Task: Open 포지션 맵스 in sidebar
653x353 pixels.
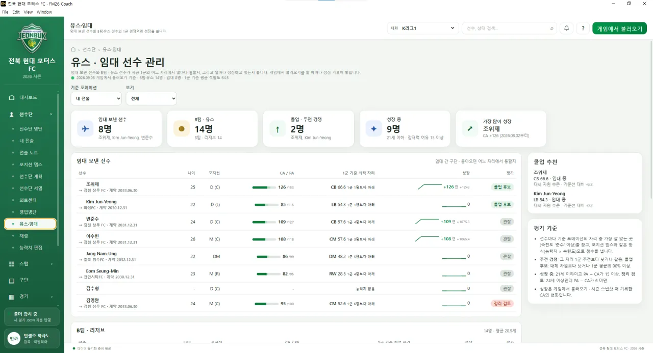Action: pyautogui.click(x=30, y=165)
